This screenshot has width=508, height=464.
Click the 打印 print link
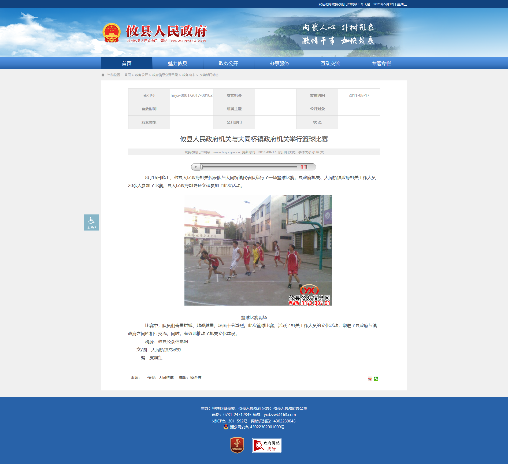pyautogui.click(x=283, y=152)
